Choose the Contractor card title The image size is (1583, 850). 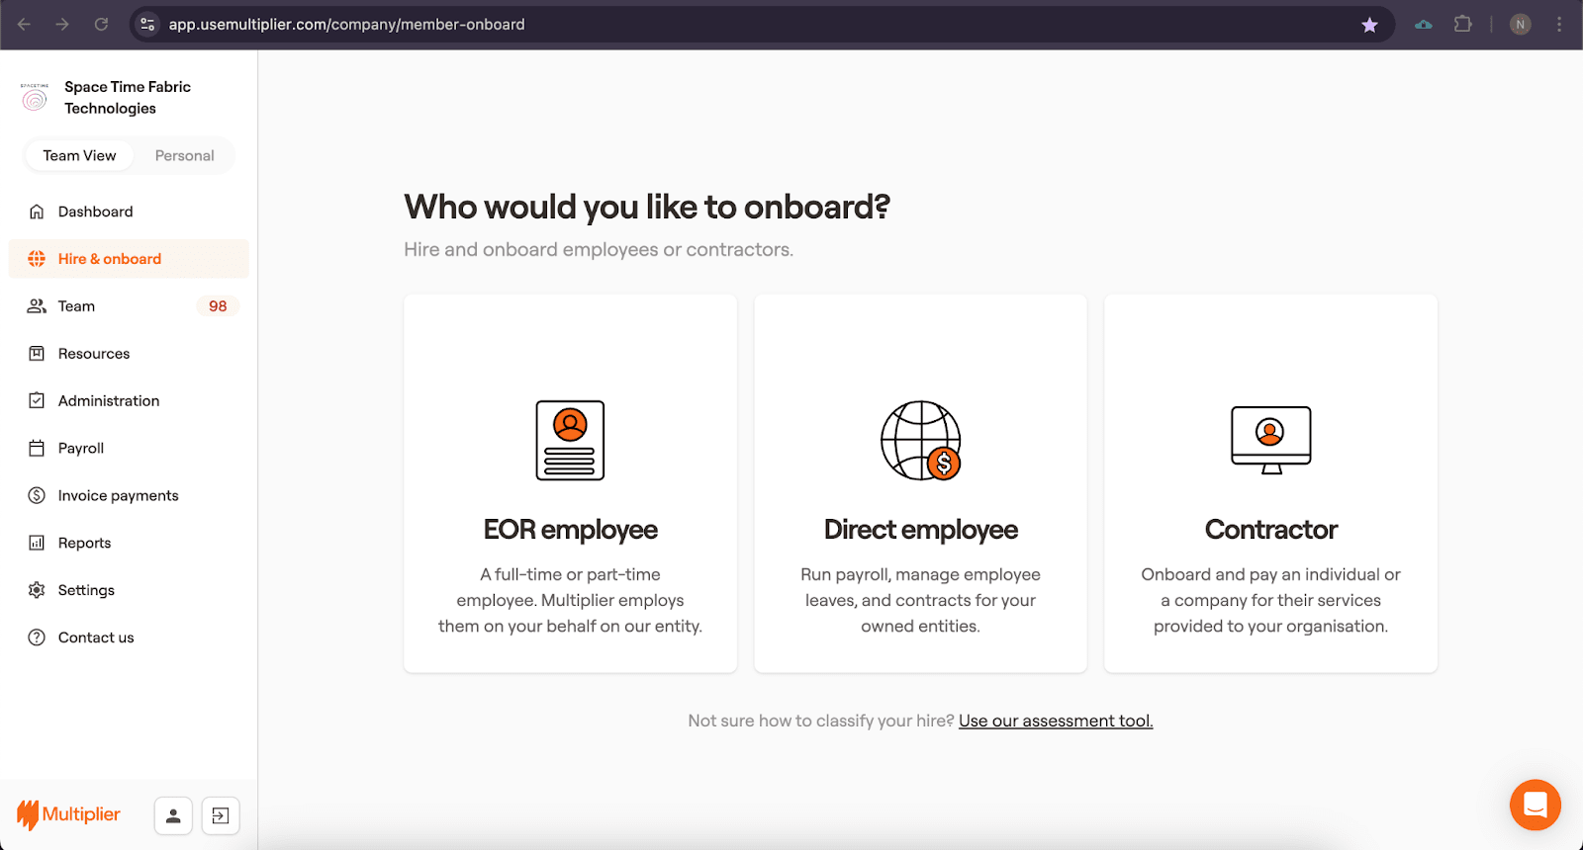1271,530
